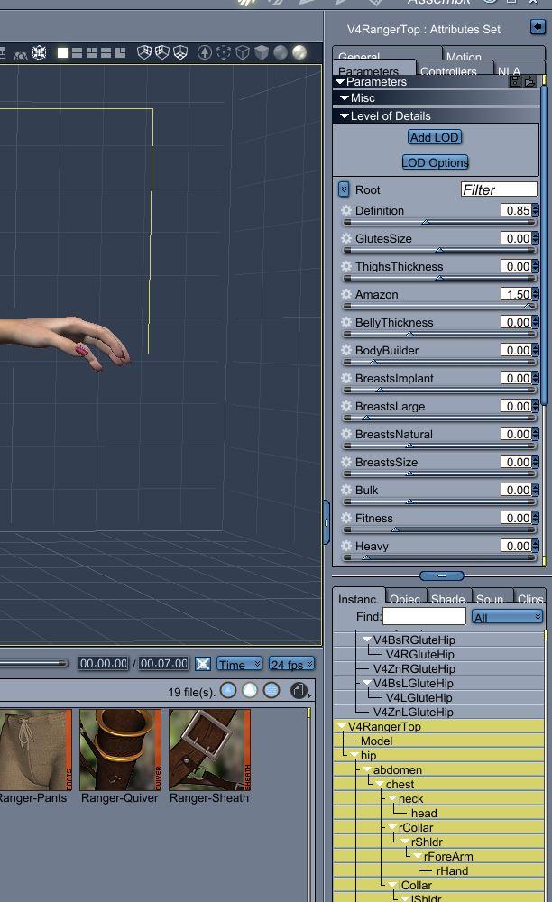Switch to two horizontal views layout
This screenshot has height=902, width=552.
click(x=77, y=53)
